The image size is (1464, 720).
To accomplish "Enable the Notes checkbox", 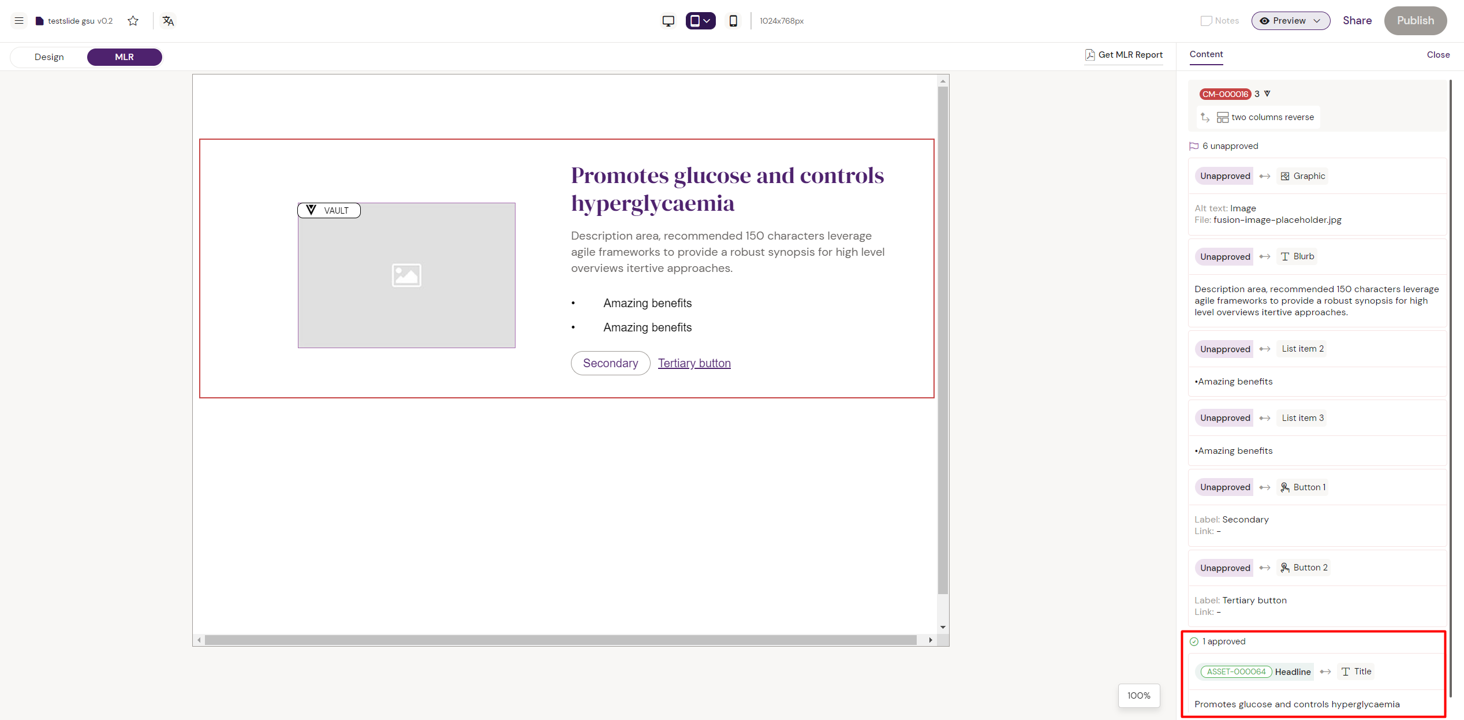I will (x=1206, y=21).
